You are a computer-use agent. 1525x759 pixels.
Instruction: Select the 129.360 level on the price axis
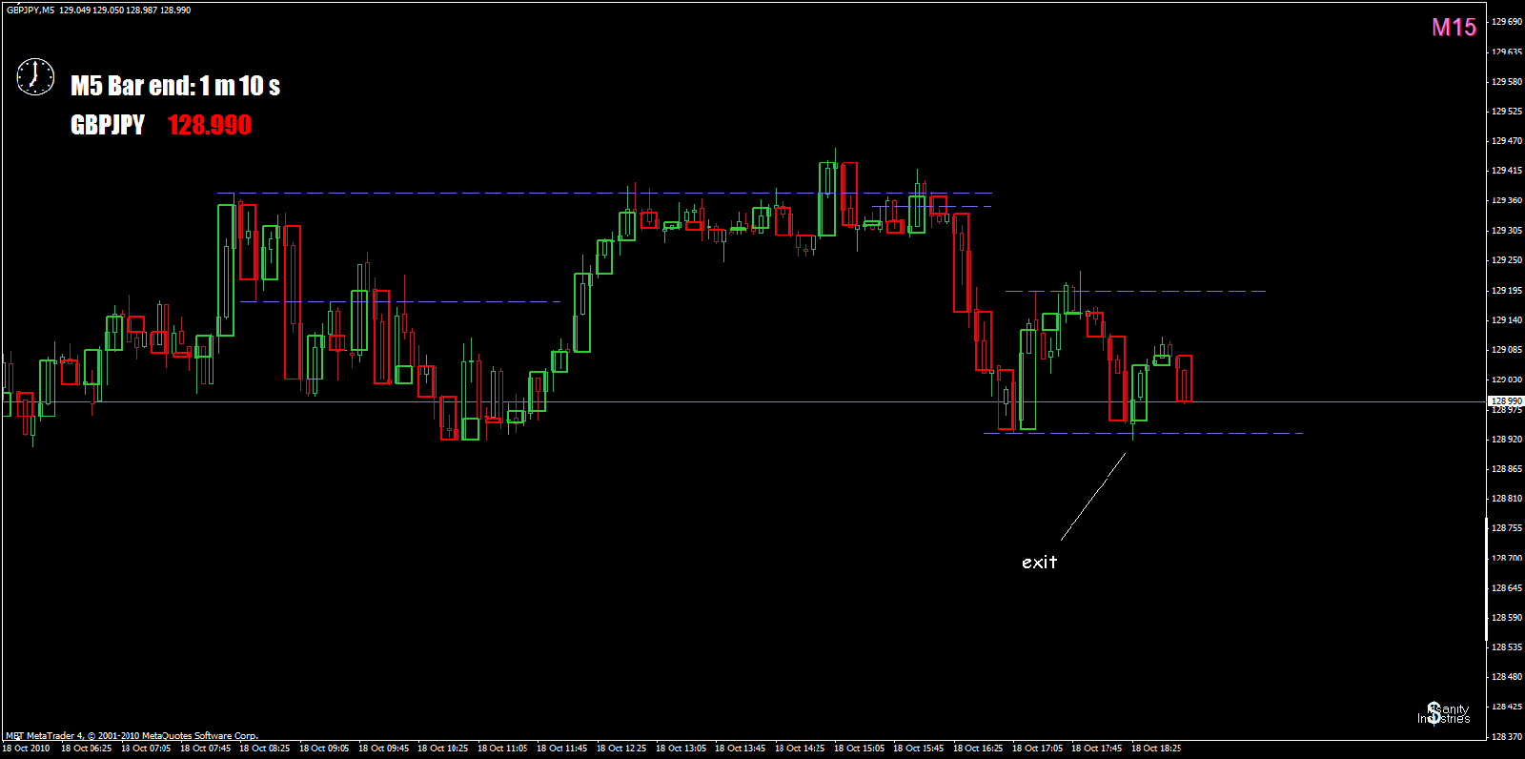pyautogui.click(x=1506, y=200)
